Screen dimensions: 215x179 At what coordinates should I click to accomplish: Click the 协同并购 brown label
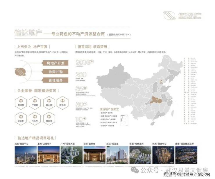55,72
